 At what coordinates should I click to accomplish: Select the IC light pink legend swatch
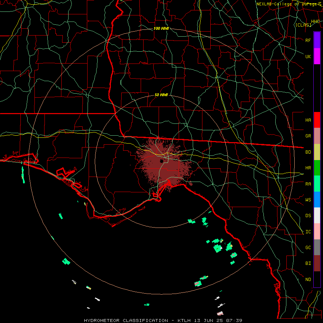[317, 231]
